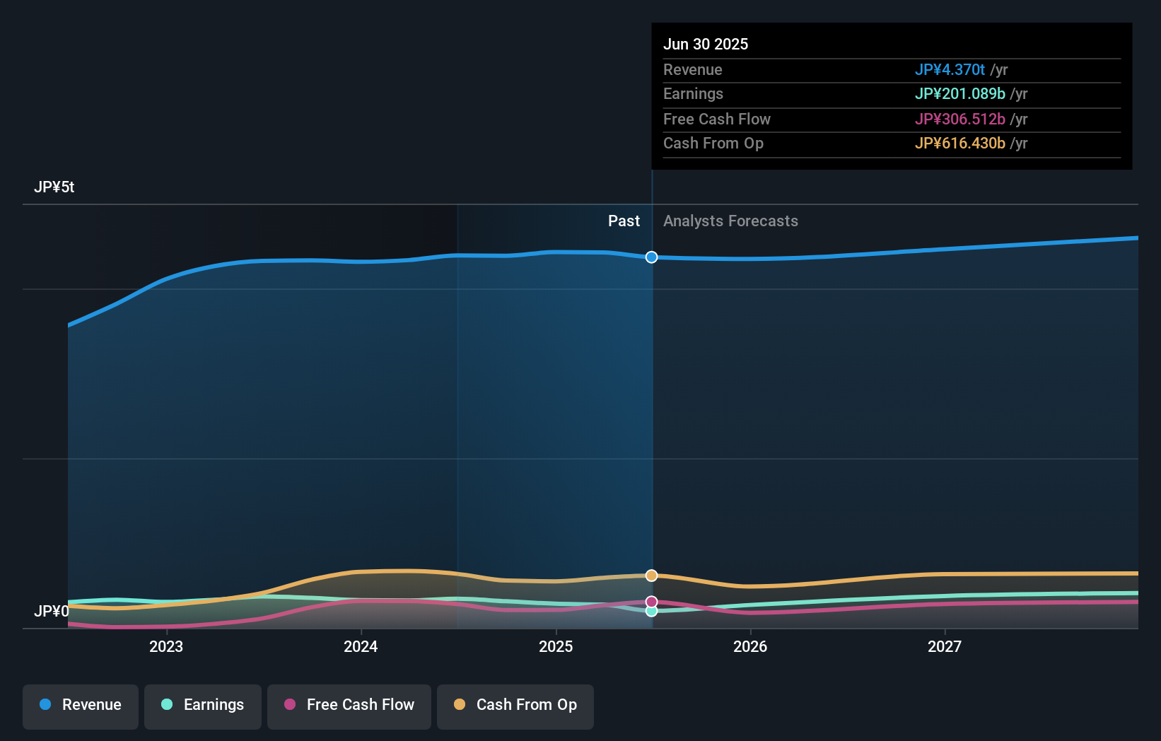
Task: Toggle the Cash From Op series visibility
Action: click(515, 705)
